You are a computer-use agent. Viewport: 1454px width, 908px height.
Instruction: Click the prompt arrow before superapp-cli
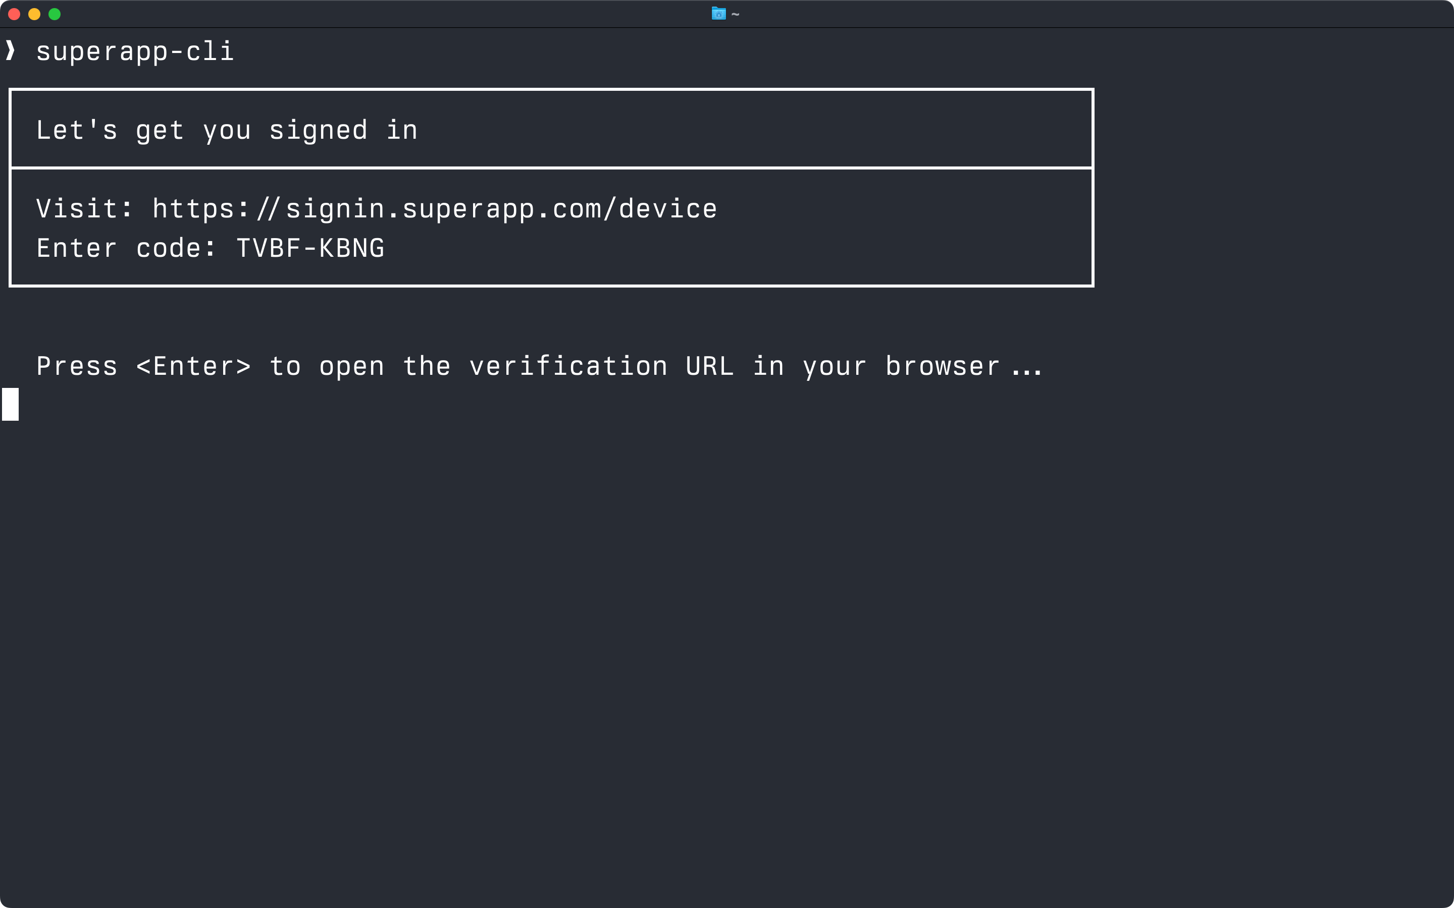coord(10,51)
